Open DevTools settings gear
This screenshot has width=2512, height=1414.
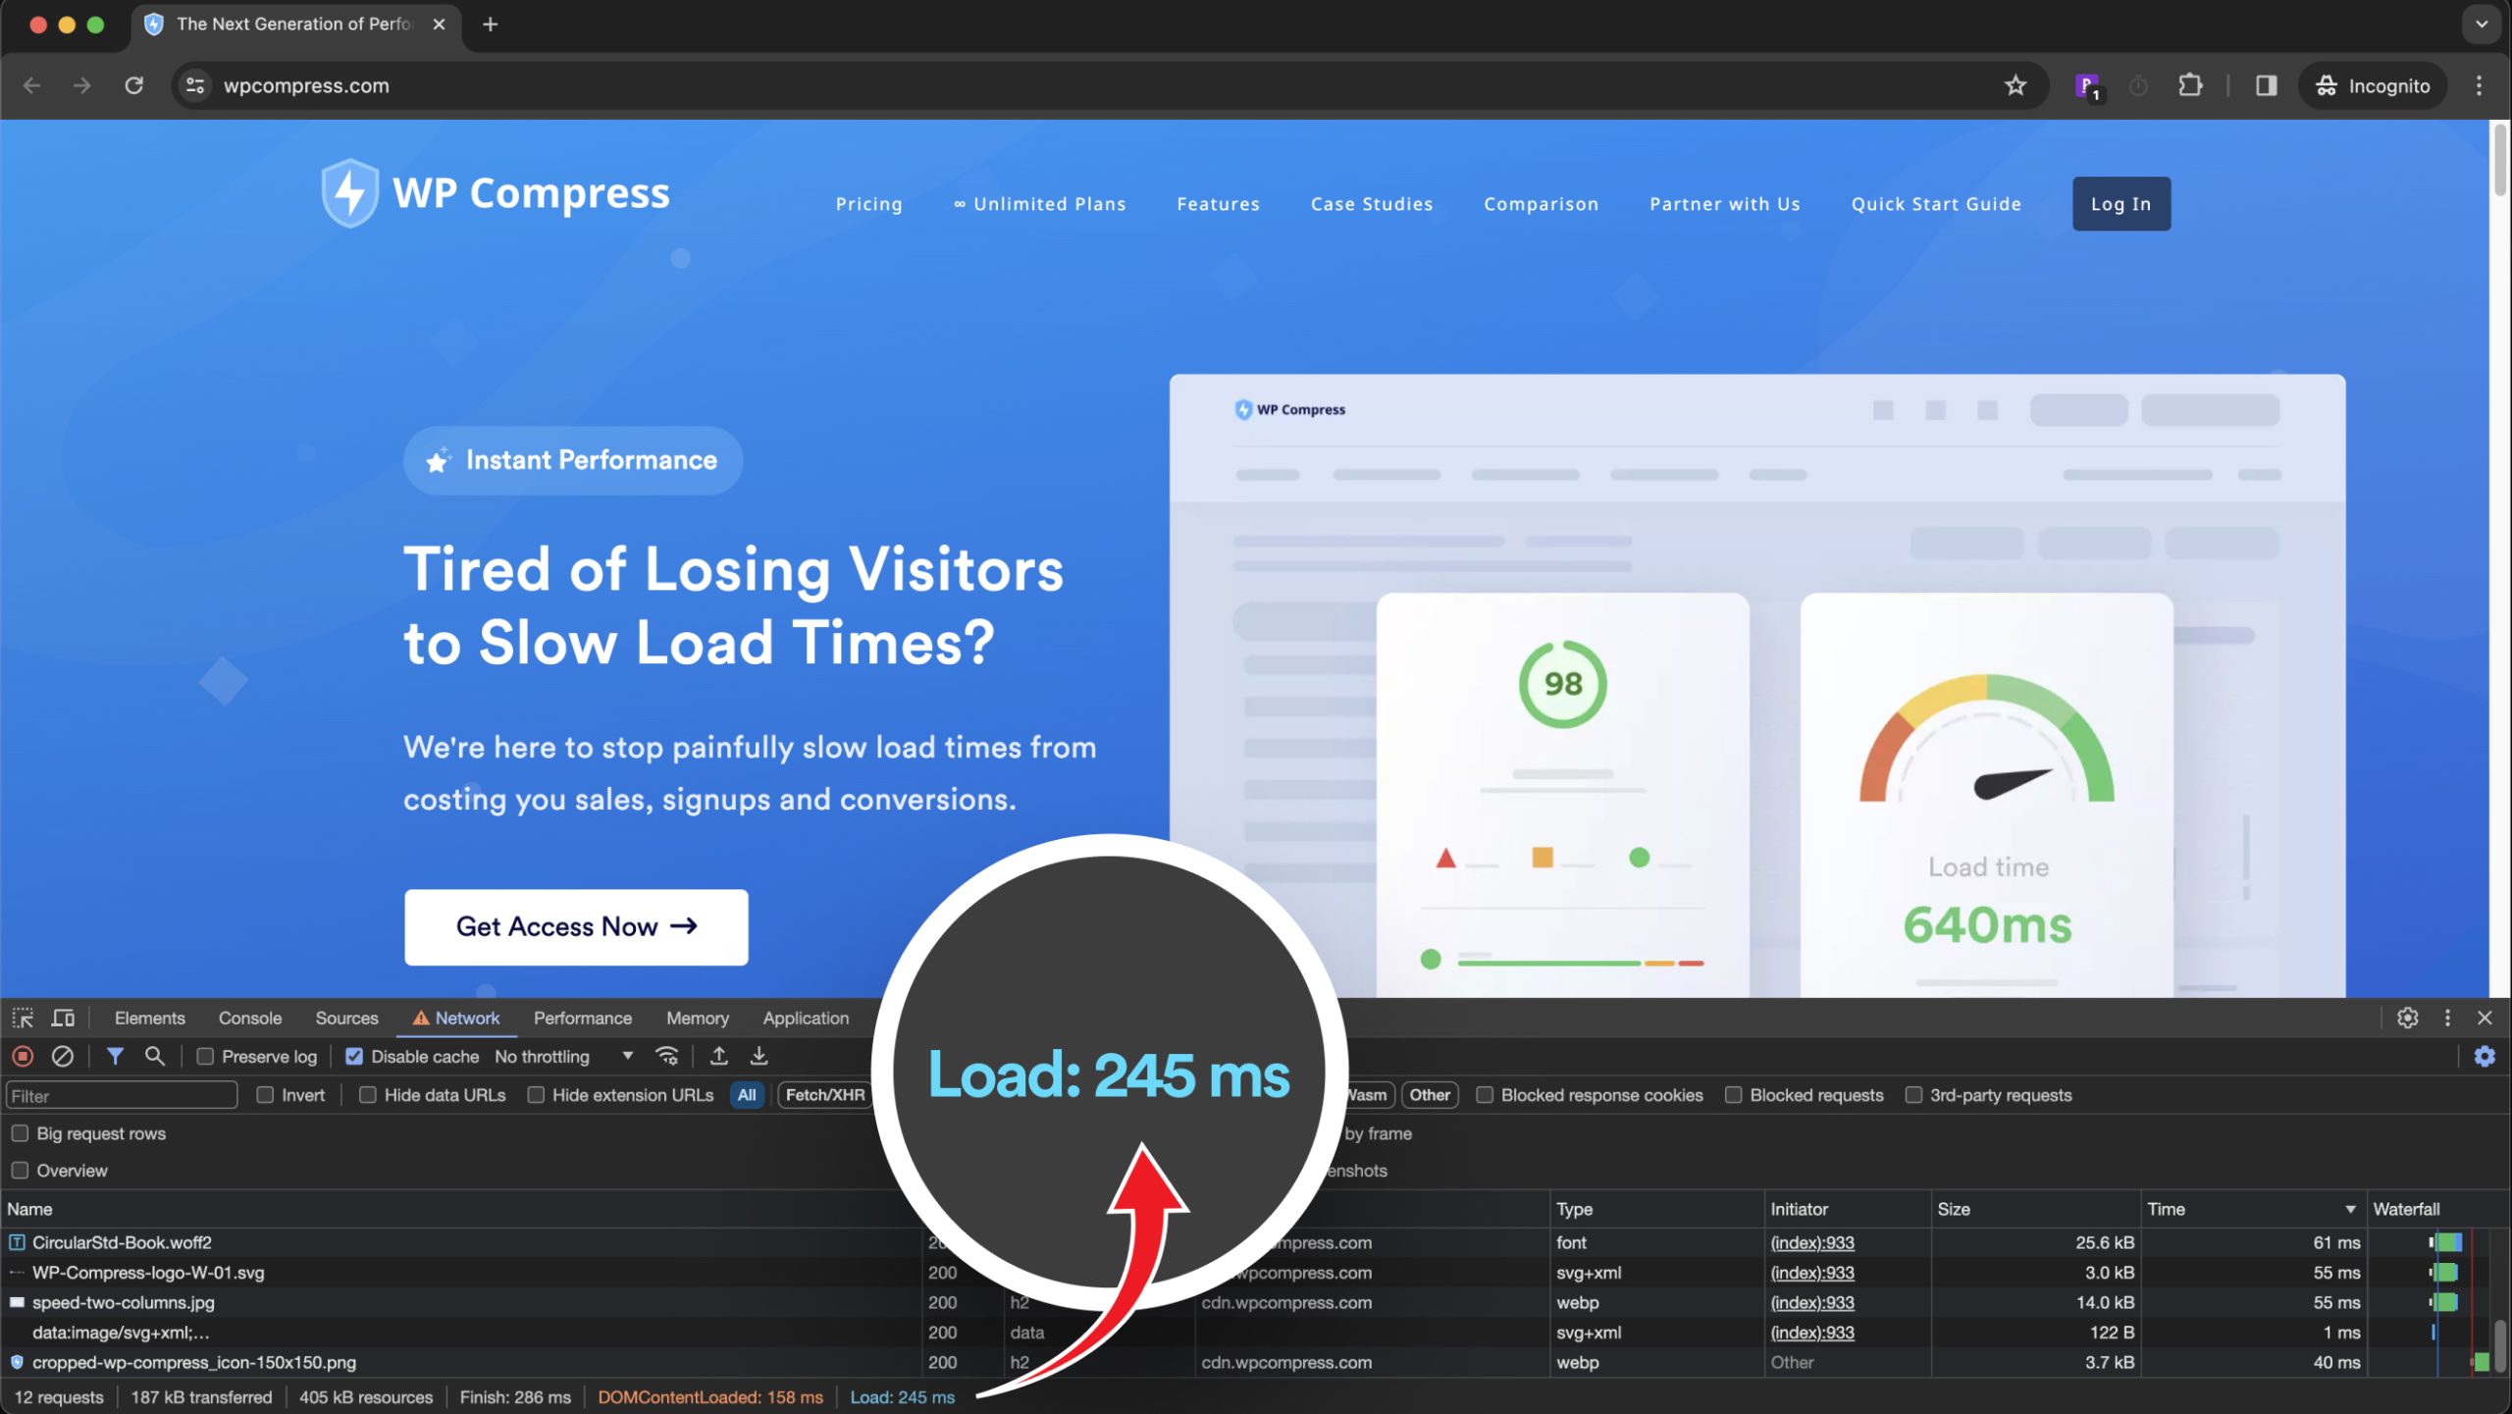pyautogui.click(x=2407, y=1018)
